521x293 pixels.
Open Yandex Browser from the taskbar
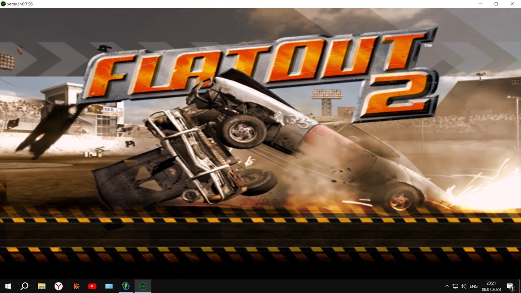(59, 286)
